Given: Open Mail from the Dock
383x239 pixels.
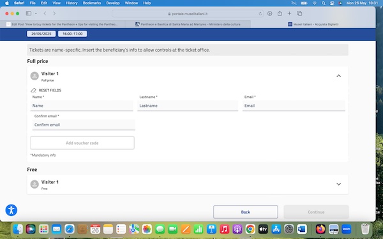Looking at the screenshot, I should 56,229.
